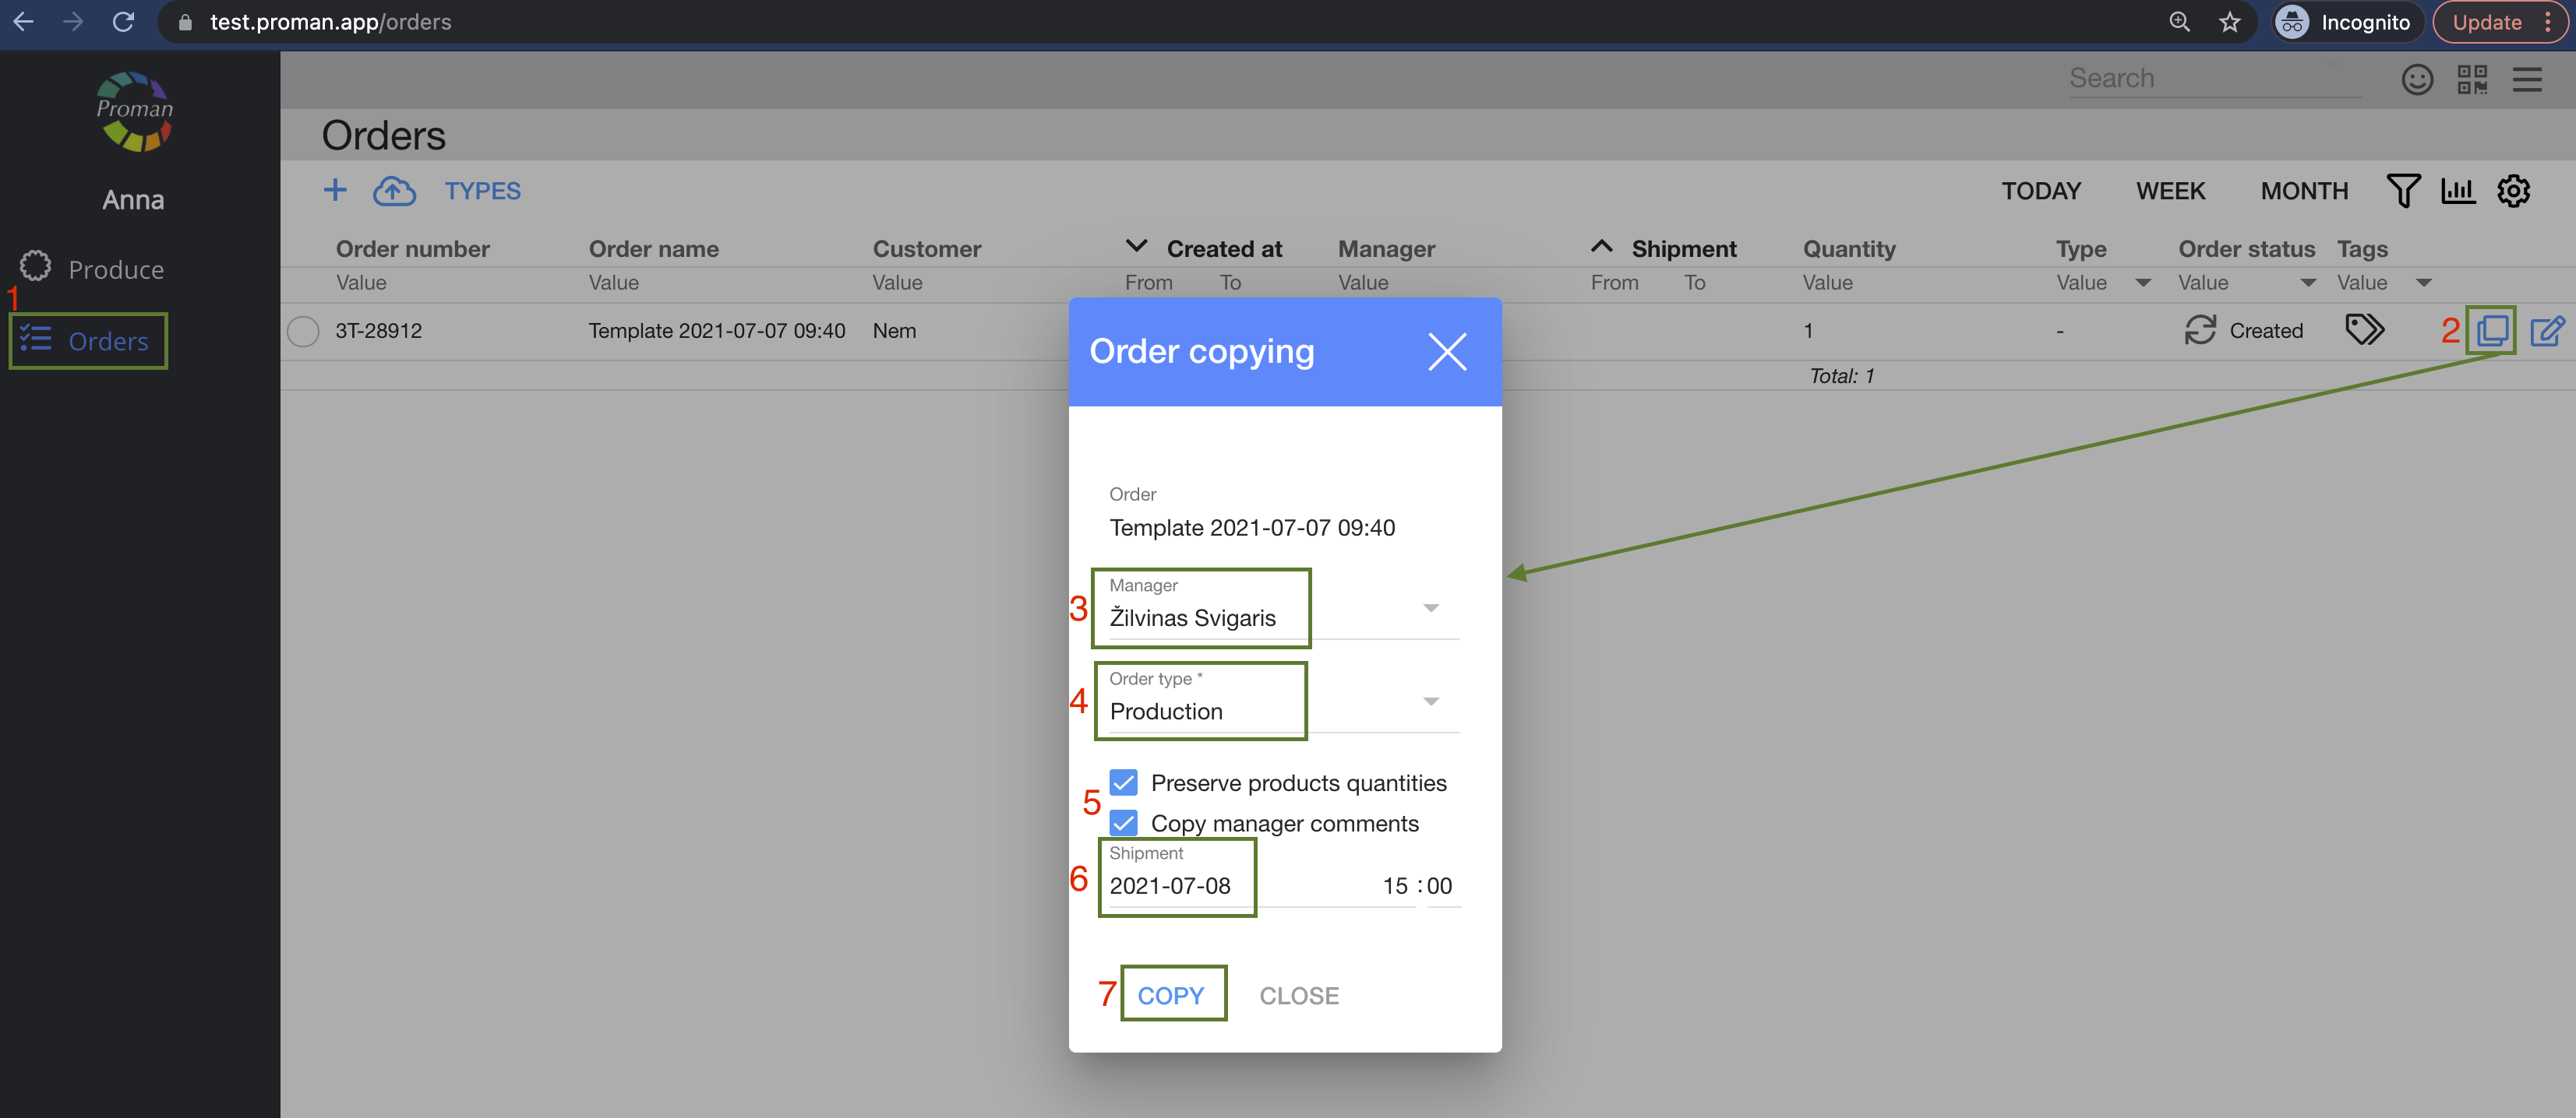
Task: Click the cloud upload import icon
Action: pyautogui.click(x=394, y=191)
